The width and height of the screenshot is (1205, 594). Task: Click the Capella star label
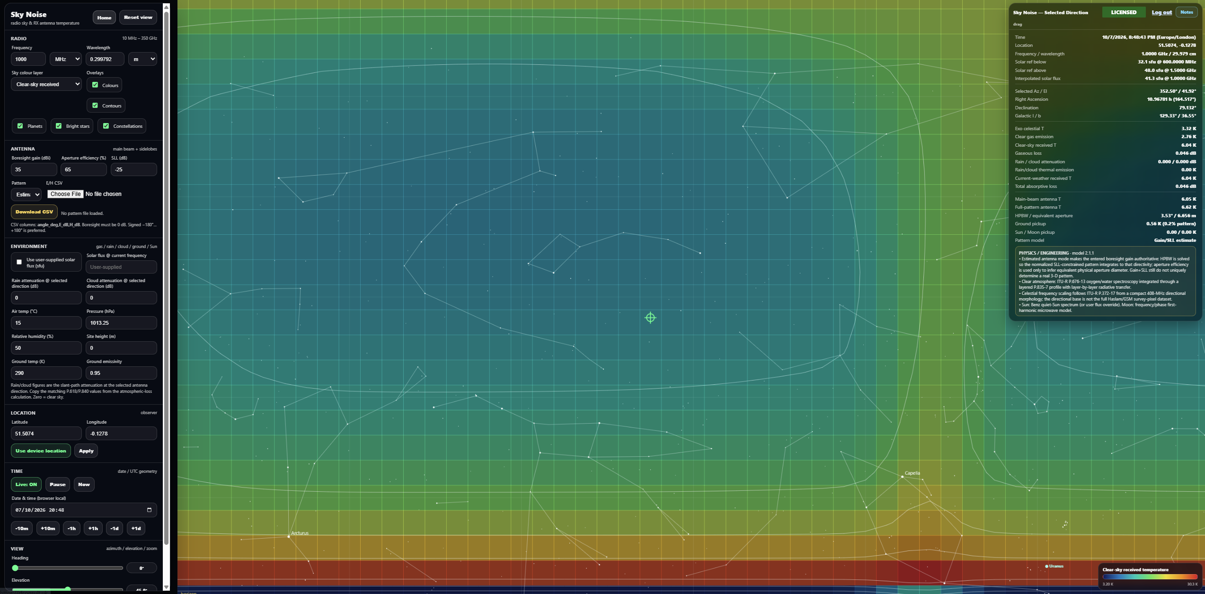pos(912,473)
